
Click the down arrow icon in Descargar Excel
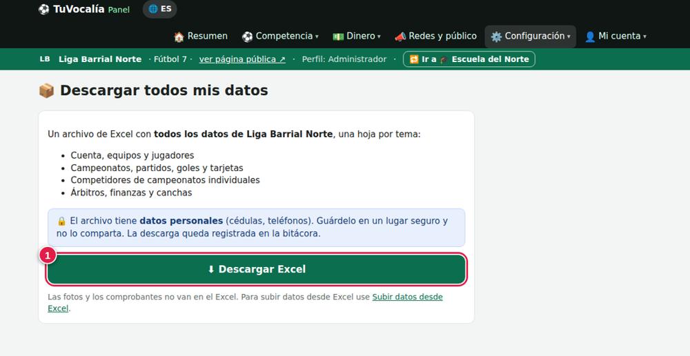(x=210, y=269)
